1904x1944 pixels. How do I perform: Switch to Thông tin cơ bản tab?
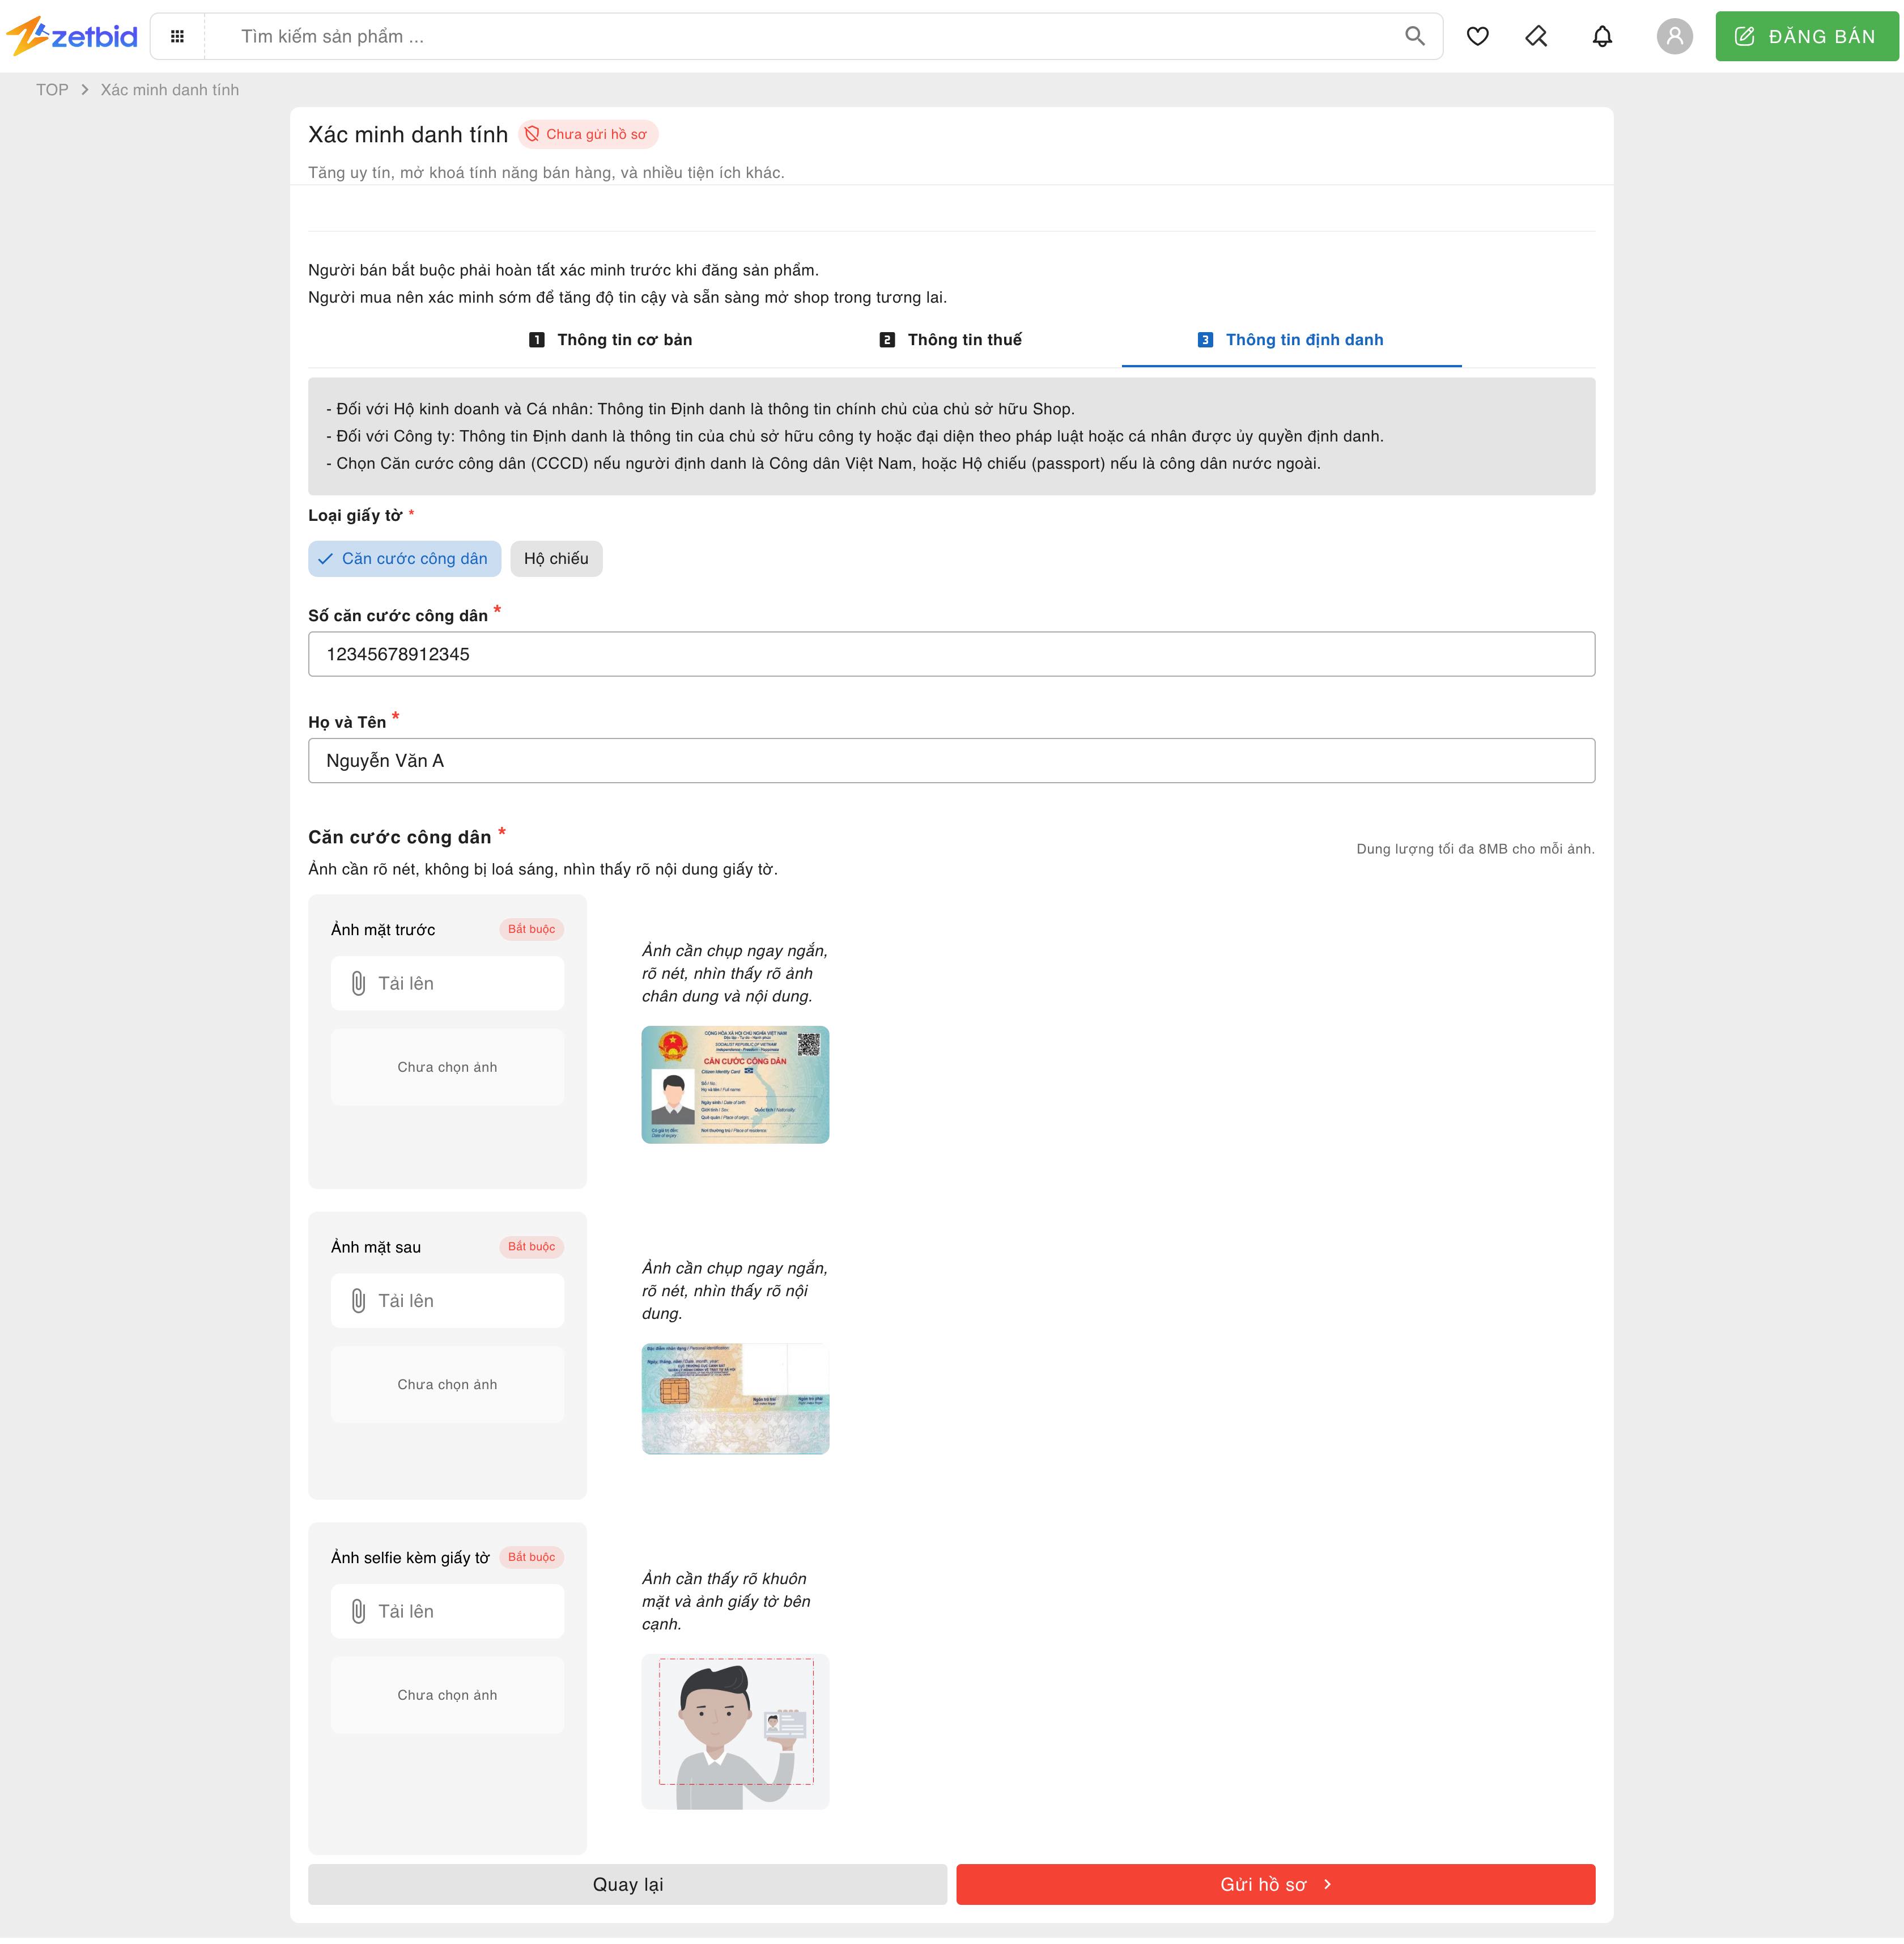click(x=610, y=340)
